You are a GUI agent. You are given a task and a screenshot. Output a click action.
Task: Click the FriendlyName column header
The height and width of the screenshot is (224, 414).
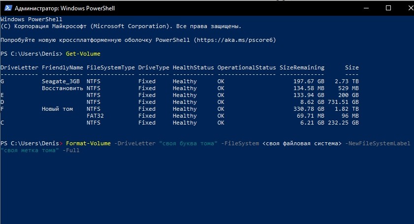click(63, 67)
